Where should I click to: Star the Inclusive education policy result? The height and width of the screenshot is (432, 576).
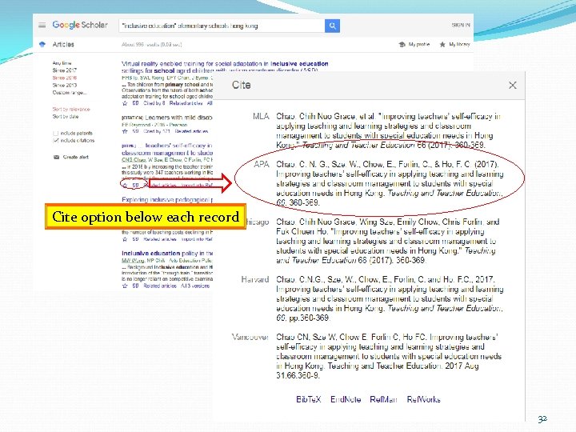tap(125, 286)
